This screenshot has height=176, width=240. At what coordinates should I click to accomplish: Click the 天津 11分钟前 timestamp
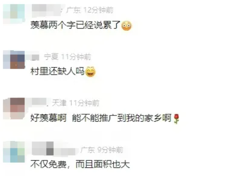[x=76, y=103]
